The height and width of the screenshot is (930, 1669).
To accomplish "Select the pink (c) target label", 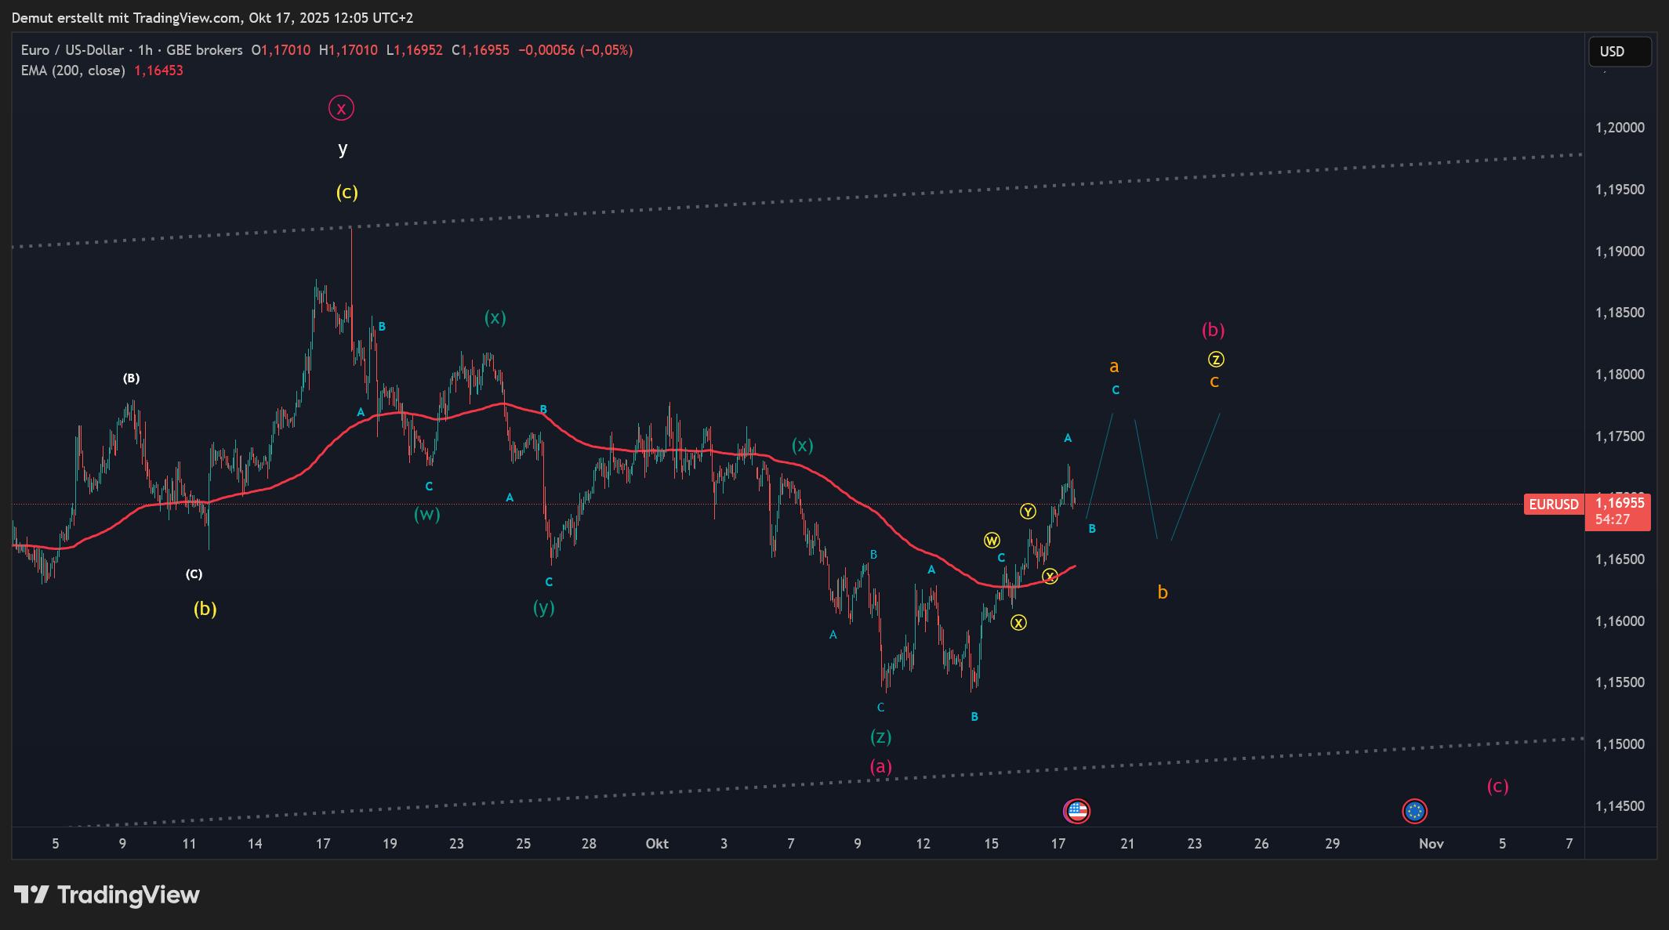I will (1497, 786).
